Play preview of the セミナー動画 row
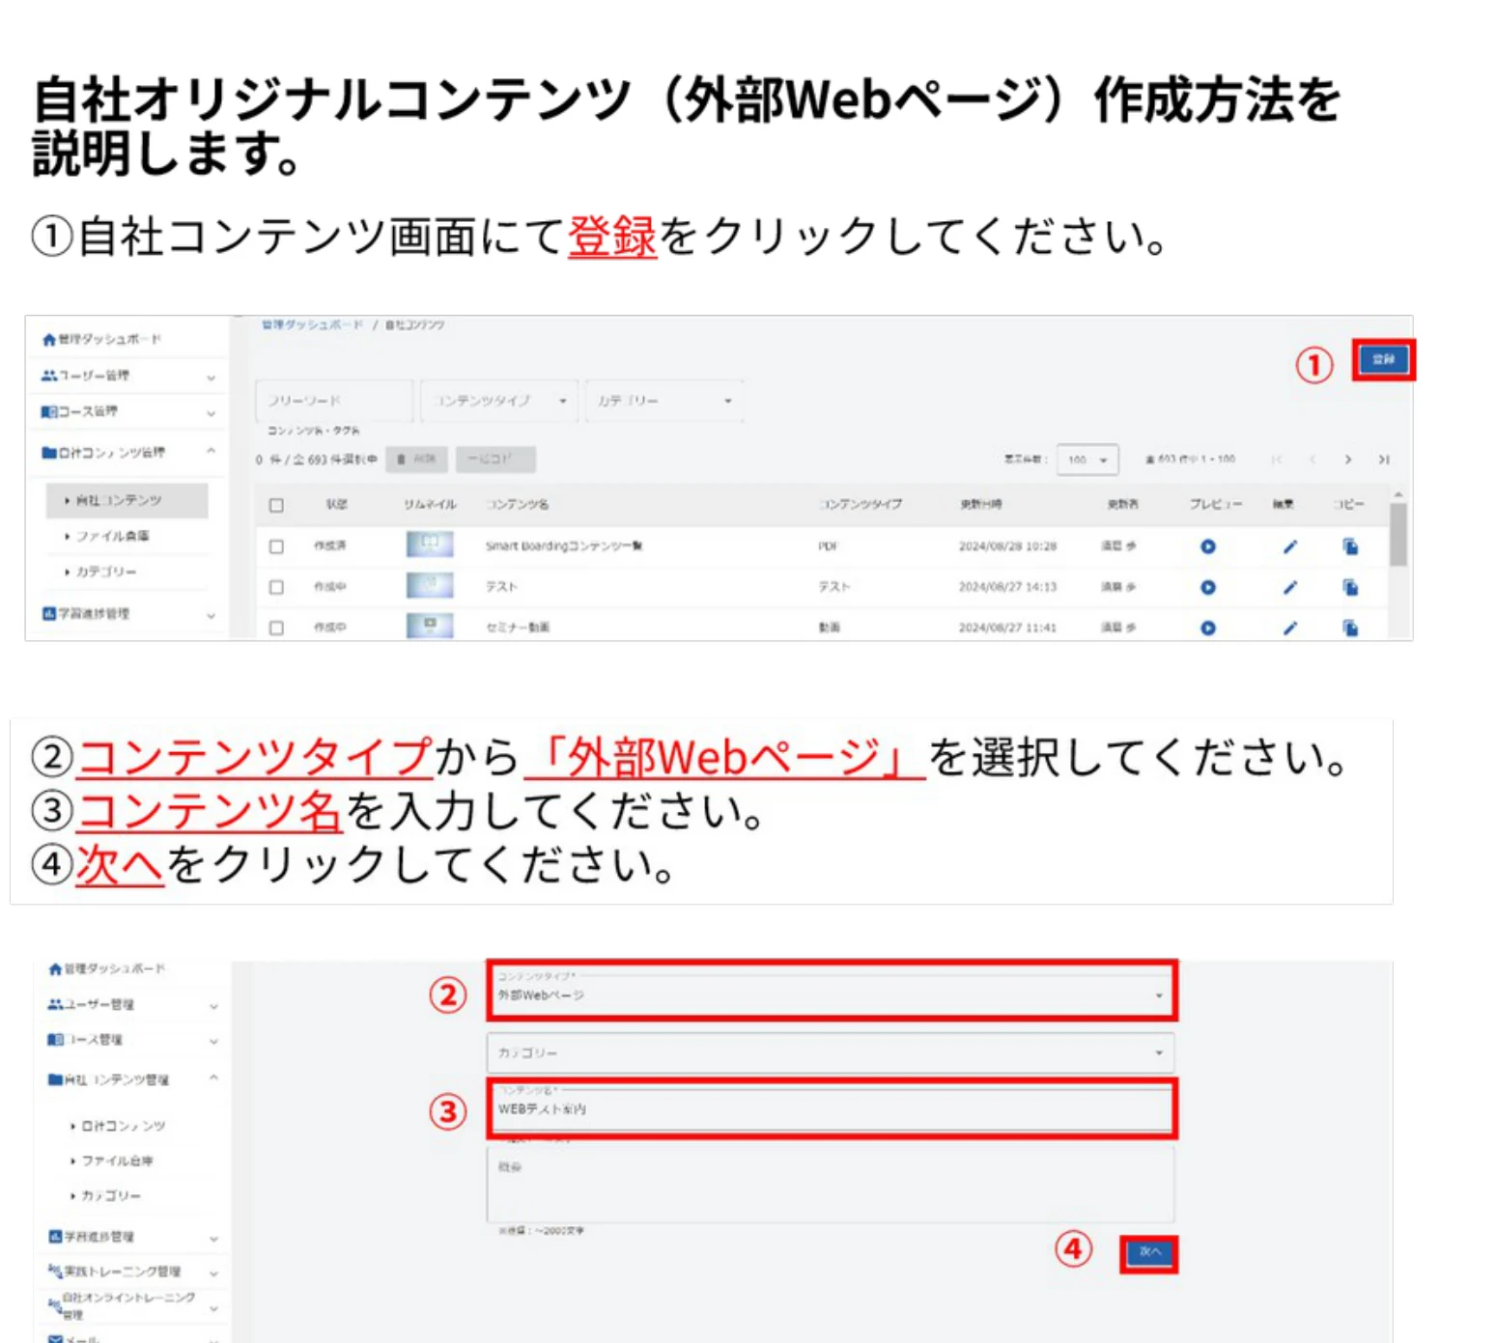This screenshot has width=1496, height=1343. click(x=1207, y=628)
